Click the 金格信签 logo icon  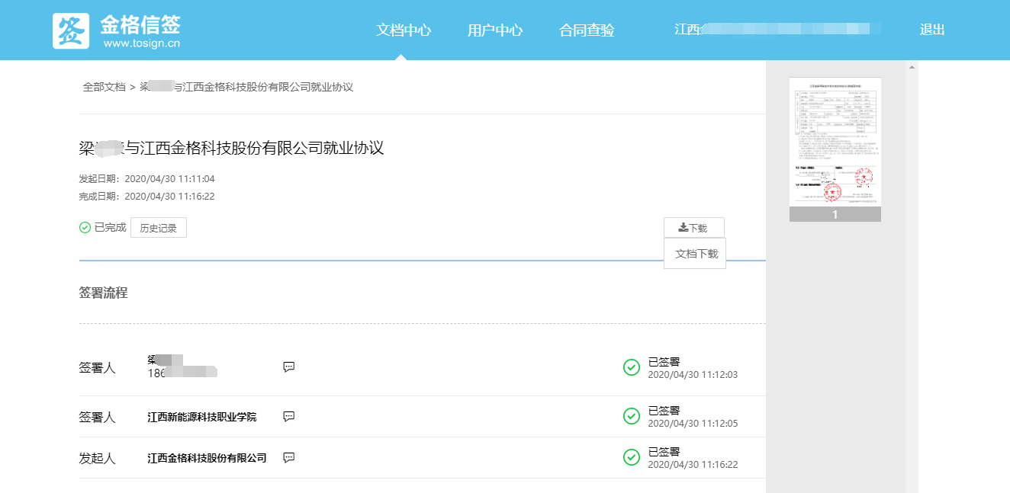tap(70, 30)
